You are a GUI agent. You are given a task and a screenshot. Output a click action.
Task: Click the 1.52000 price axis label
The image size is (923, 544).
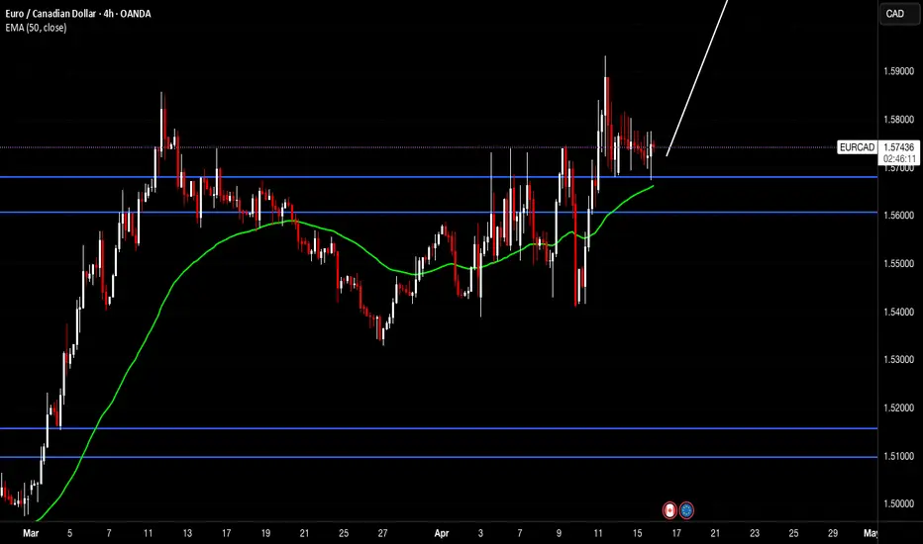pos(898,408)
